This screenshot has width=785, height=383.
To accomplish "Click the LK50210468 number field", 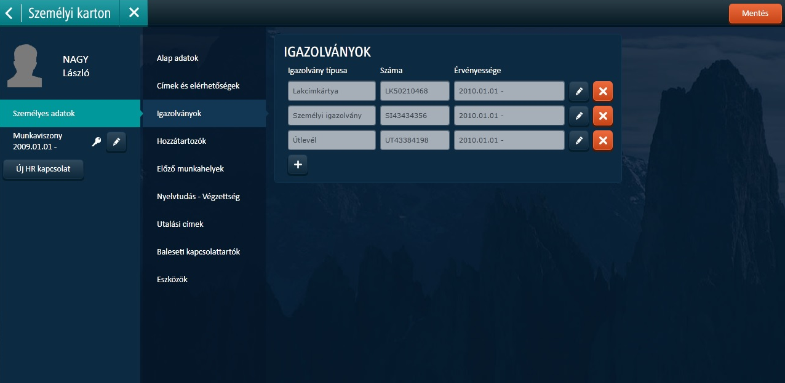I will pyautogui.click(x=415, y=91).
